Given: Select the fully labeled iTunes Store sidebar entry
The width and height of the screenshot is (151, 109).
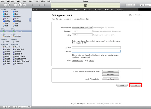Looking at the screenshot, I should coord(18,31).
